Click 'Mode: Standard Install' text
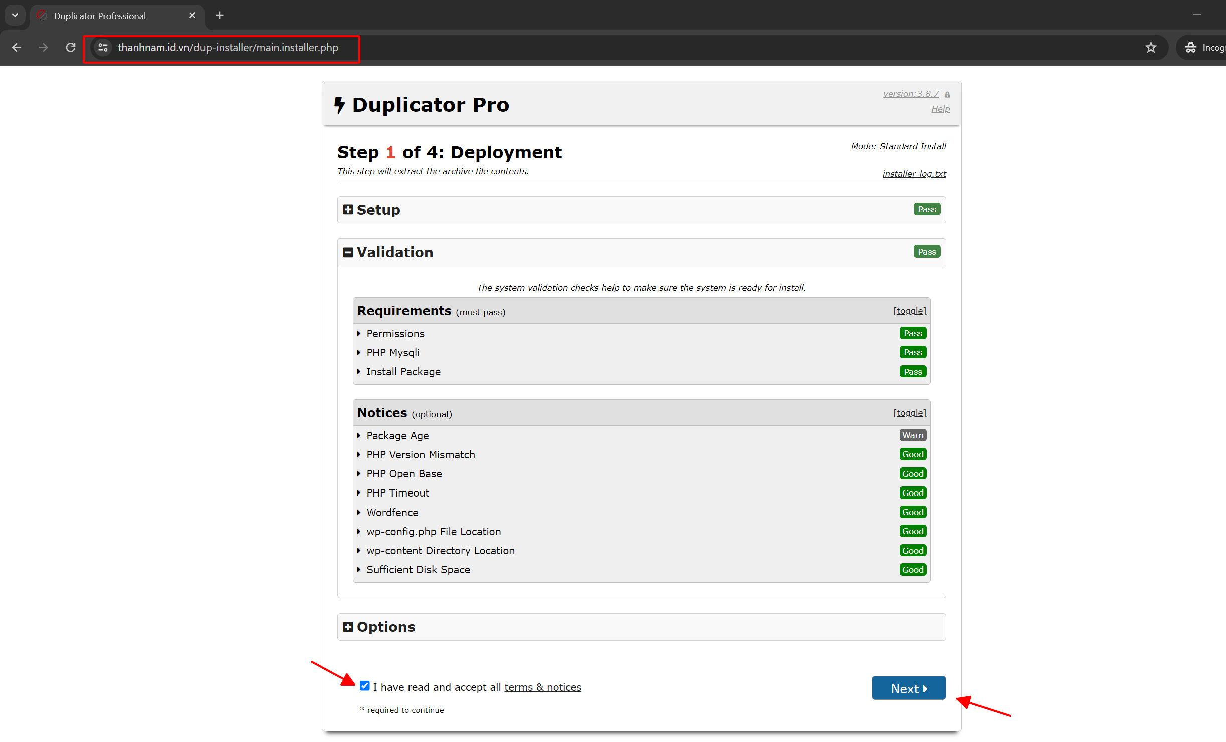Screen dimensions: 1226x742 tap(898, 146)
